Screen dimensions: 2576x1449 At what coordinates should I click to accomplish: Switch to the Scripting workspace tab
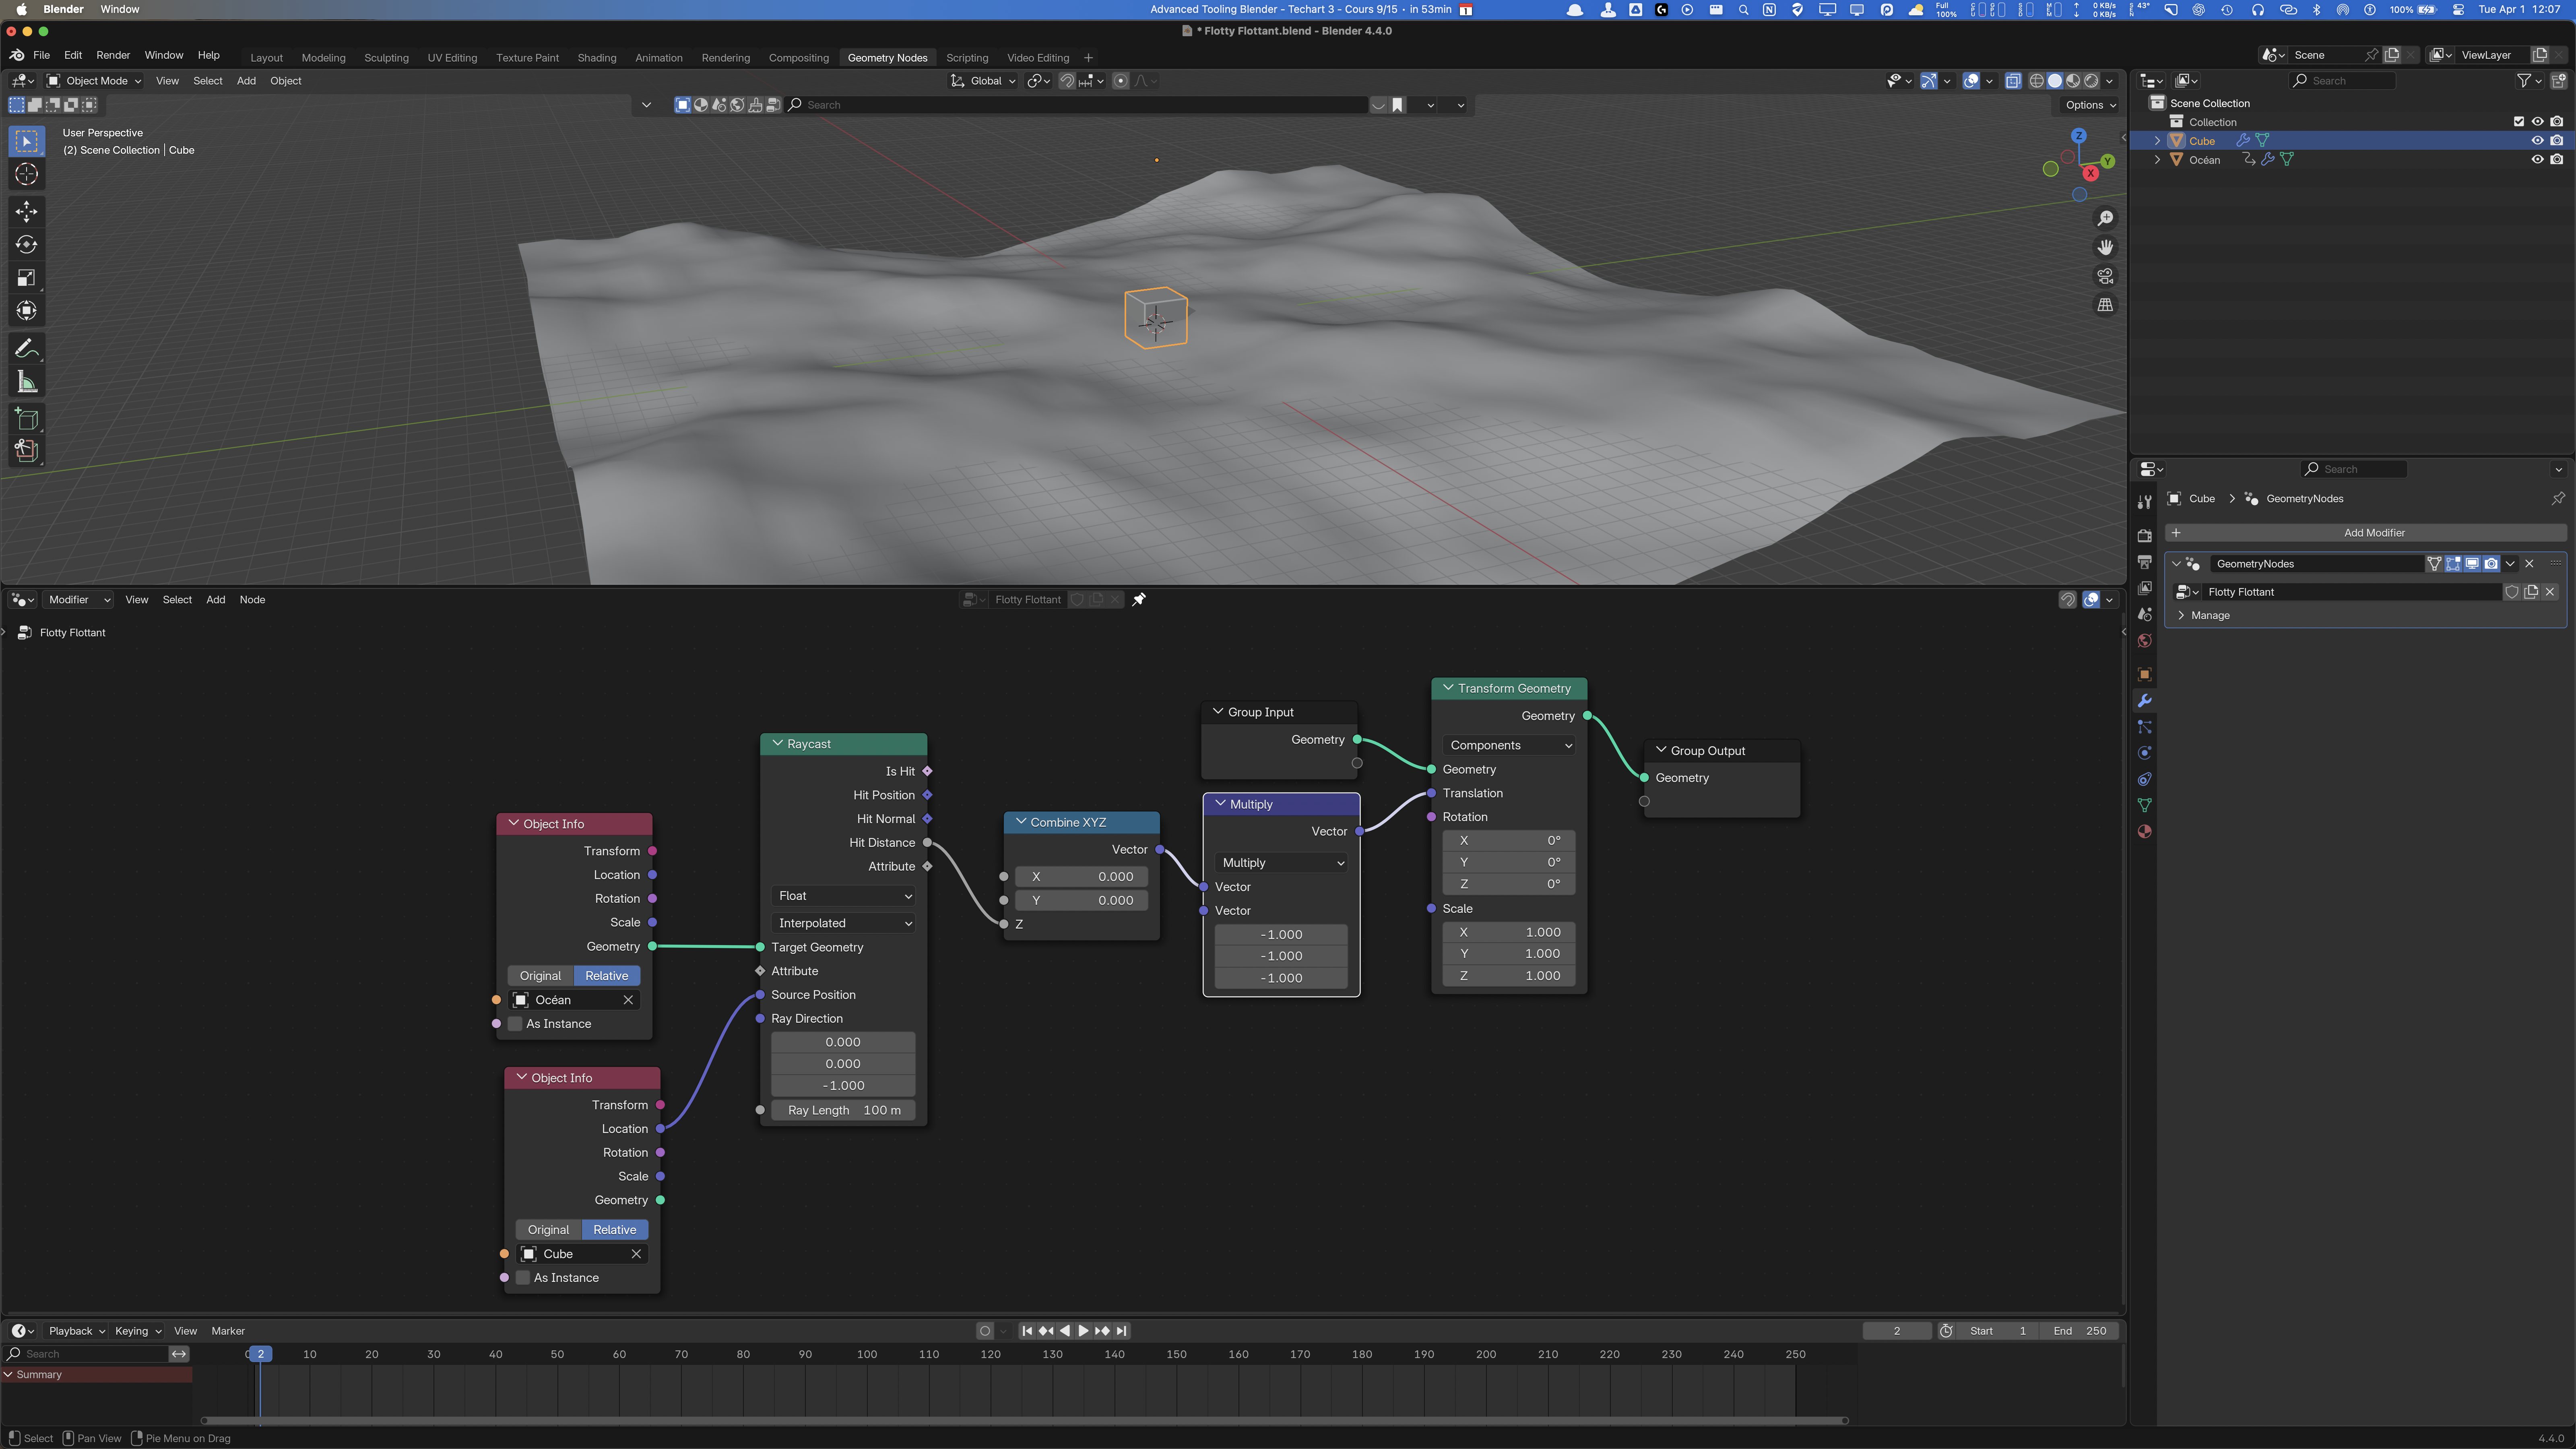pos(967,58)
